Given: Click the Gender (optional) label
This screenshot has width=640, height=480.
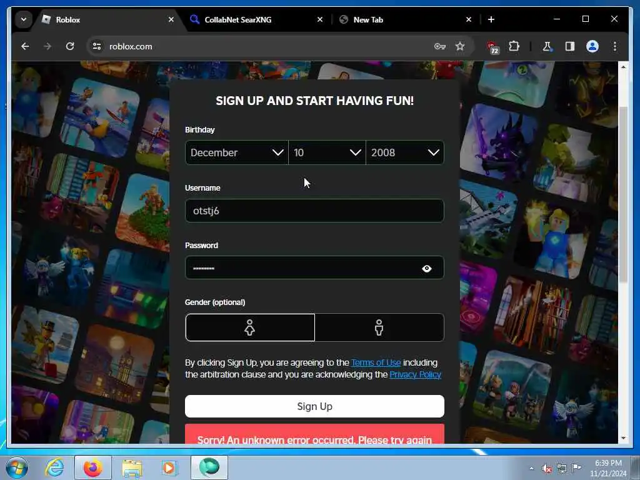Looking at the screenshot, I should point(215,302).
